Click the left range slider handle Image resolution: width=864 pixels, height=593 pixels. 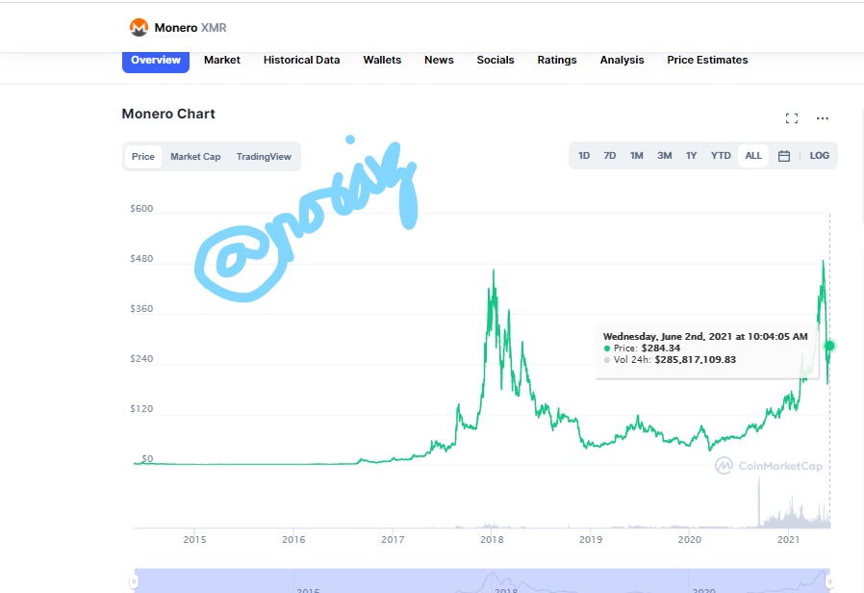coord(134,581)
